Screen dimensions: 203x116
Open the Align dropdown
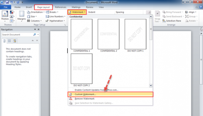[x=191, y=12]
